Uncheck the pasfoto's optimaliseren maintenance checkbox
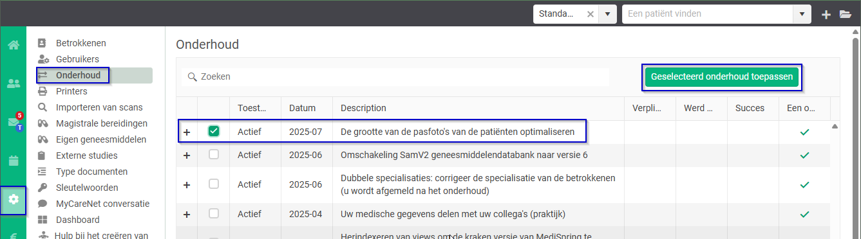 [x=214, y=131]
